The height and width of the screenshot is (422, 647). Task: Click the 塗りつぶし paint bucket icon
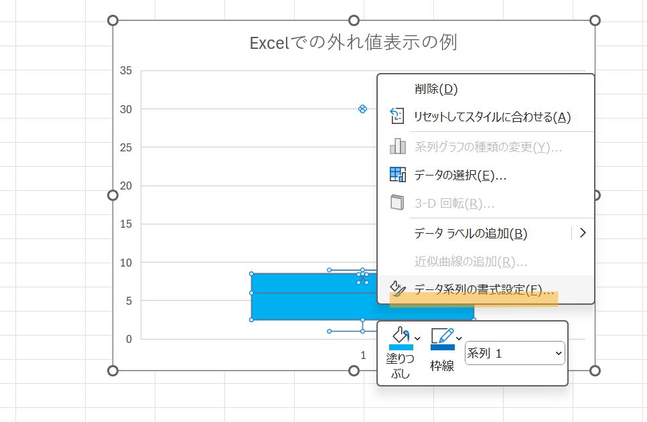(x=400, y=334)
